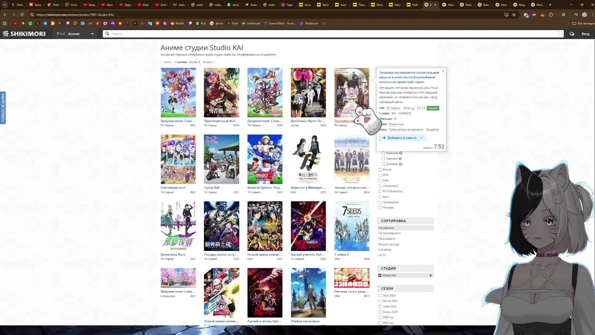This screenshot has height=335, width=595.
Task: Click Рыцарь-скелет anime title link
Action: (221, 255)
